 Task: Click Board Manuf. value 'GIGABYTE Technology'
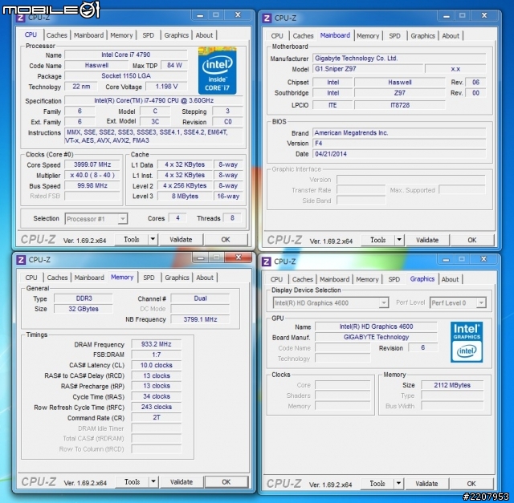[x=376, y=337]
